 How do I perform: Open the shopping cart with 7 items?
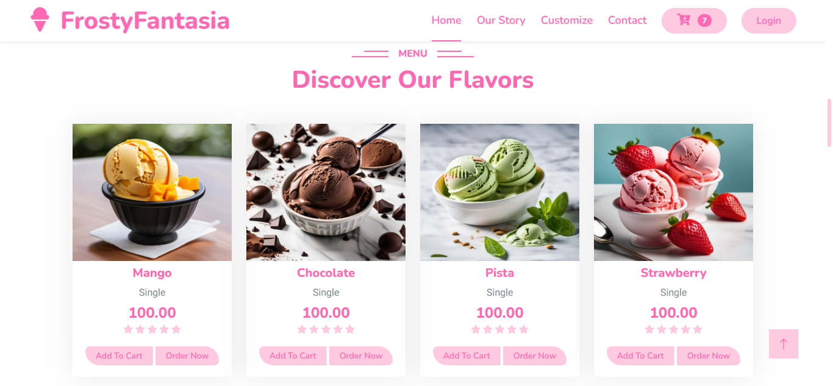(x=694, y=20)
